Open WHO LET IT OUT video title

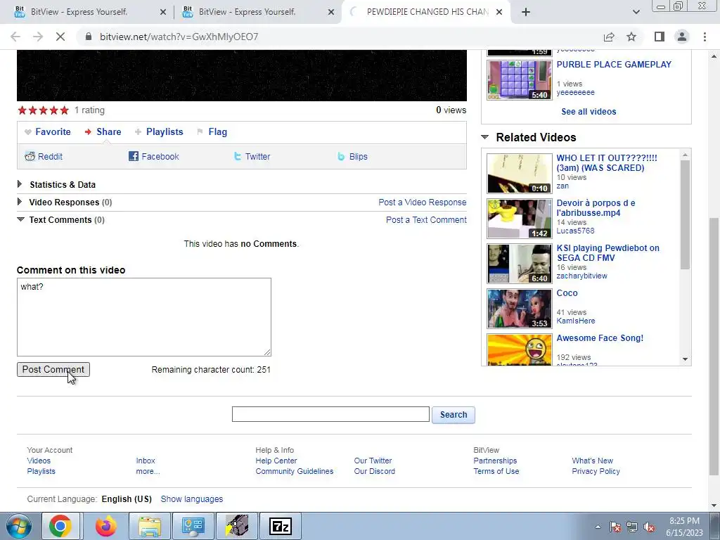click(x=607, y=162)
